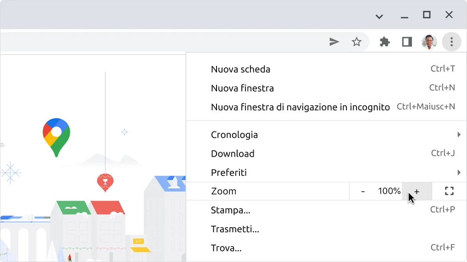Choose Trasmetti... from the menu

pos(327,229)
